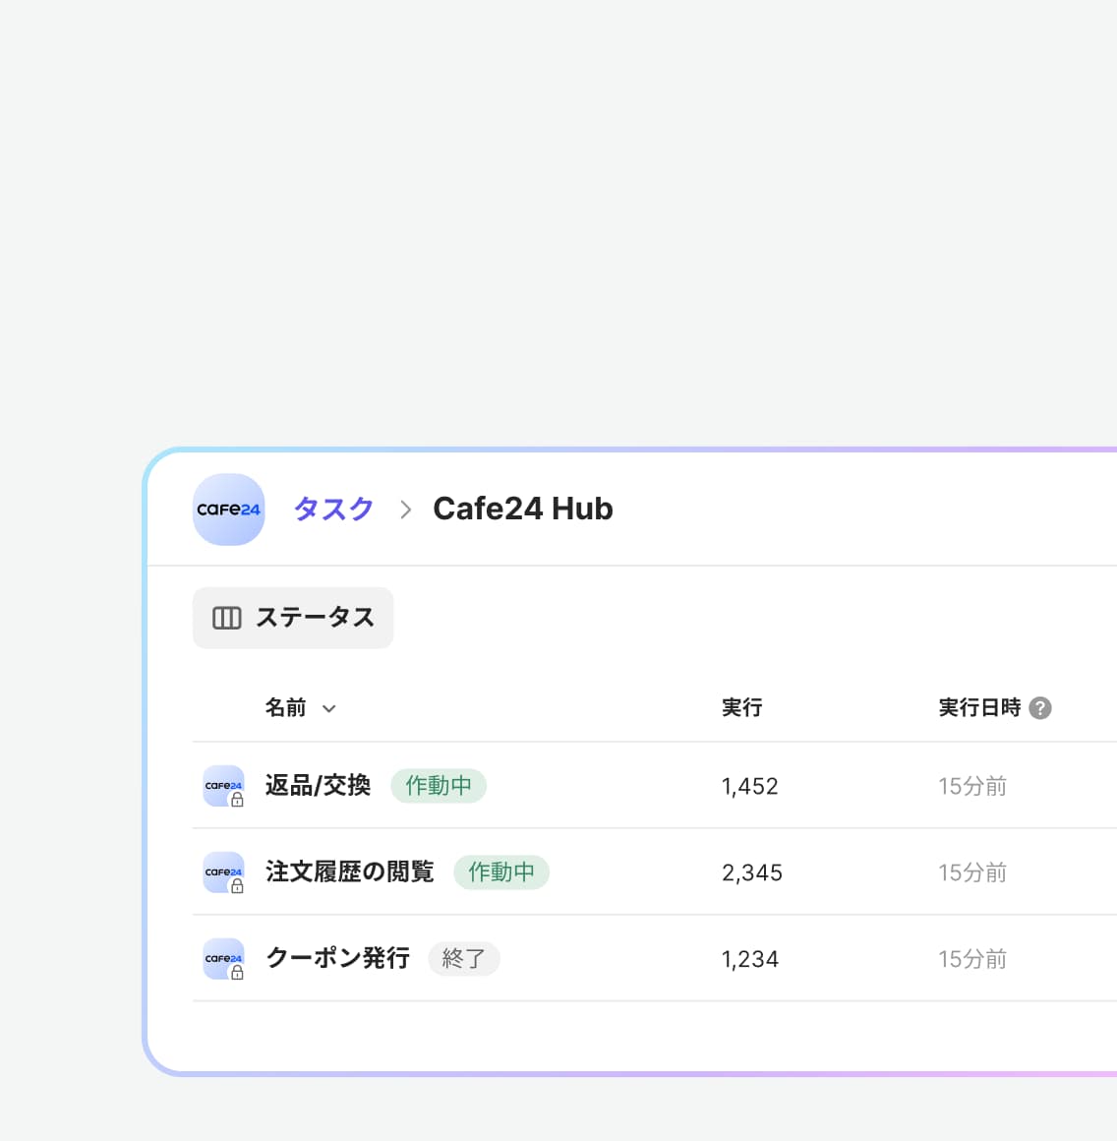Image resolution: width=1117 pixels, height=1141 pixels.
Task: Click the Cafe24 logo in header
Action: tap(228, 510)
